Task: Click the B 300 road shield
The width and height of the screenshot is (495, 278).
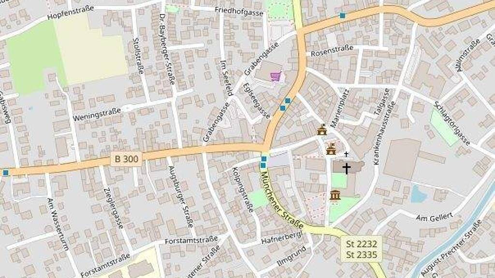Action: pyautogui.click(x=126, y=158)
